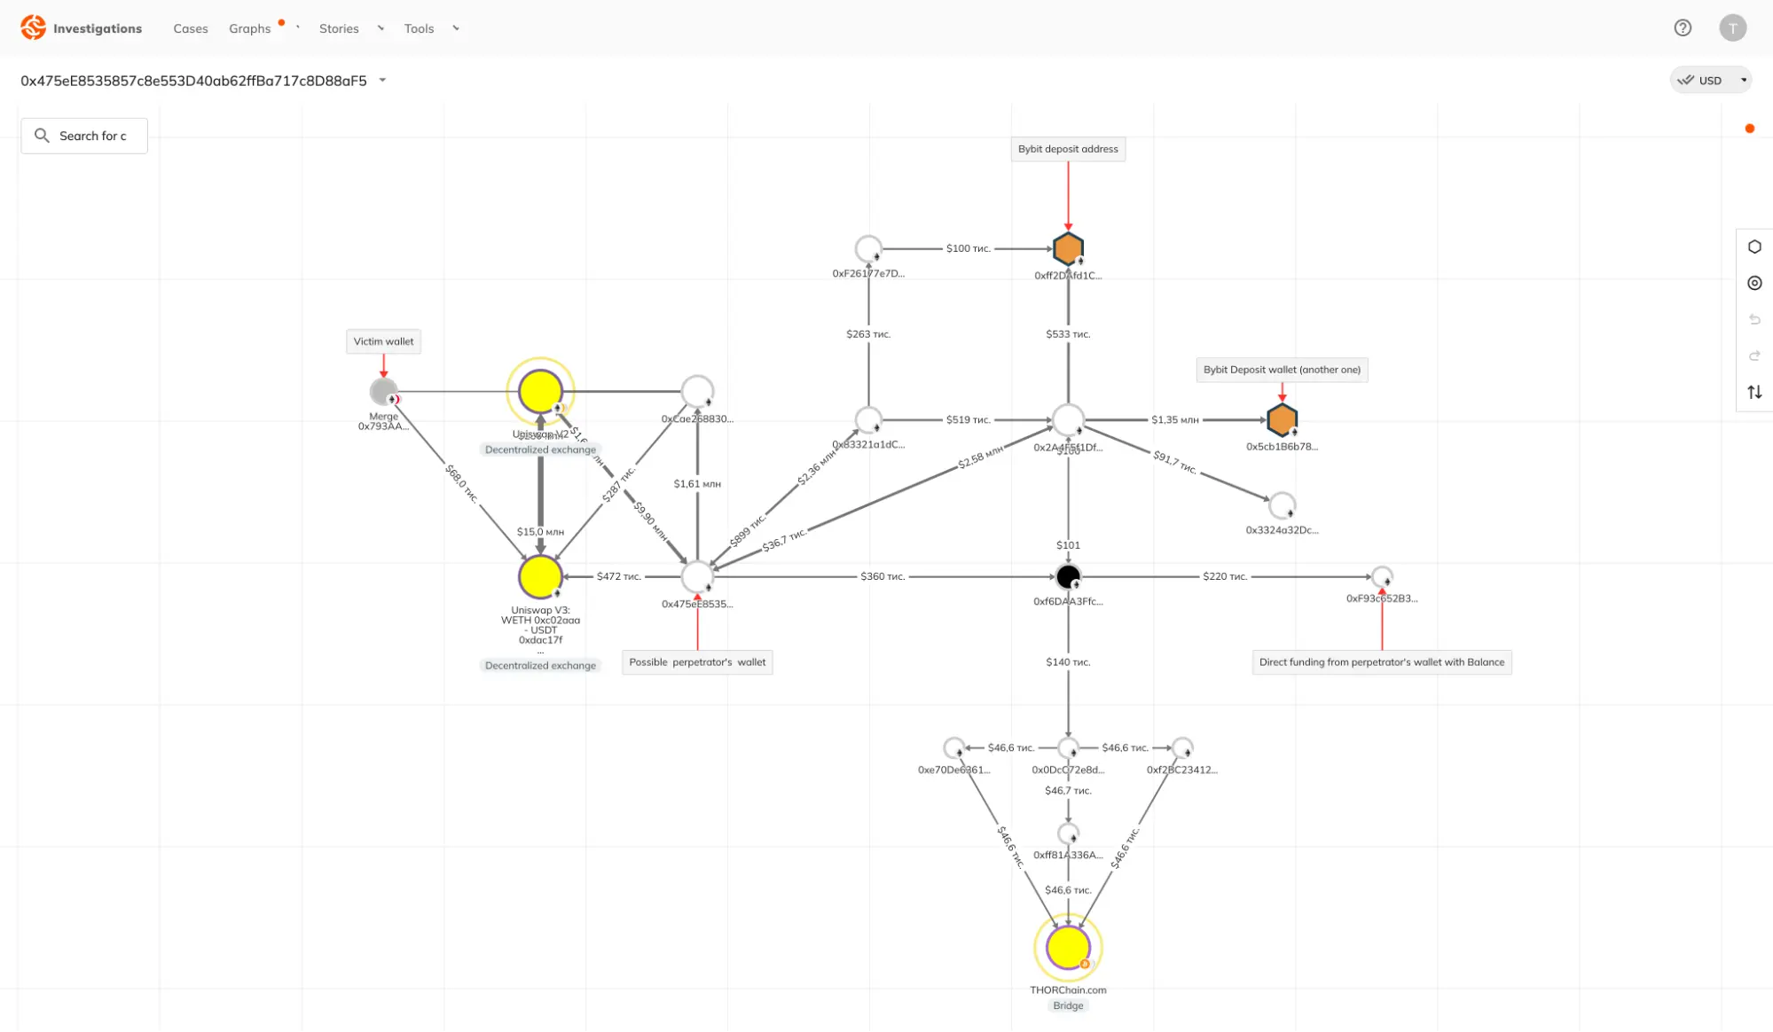Click the redo arrow in right toolbar
Screen dimensions: 1773x1032
click(1754, 356)
